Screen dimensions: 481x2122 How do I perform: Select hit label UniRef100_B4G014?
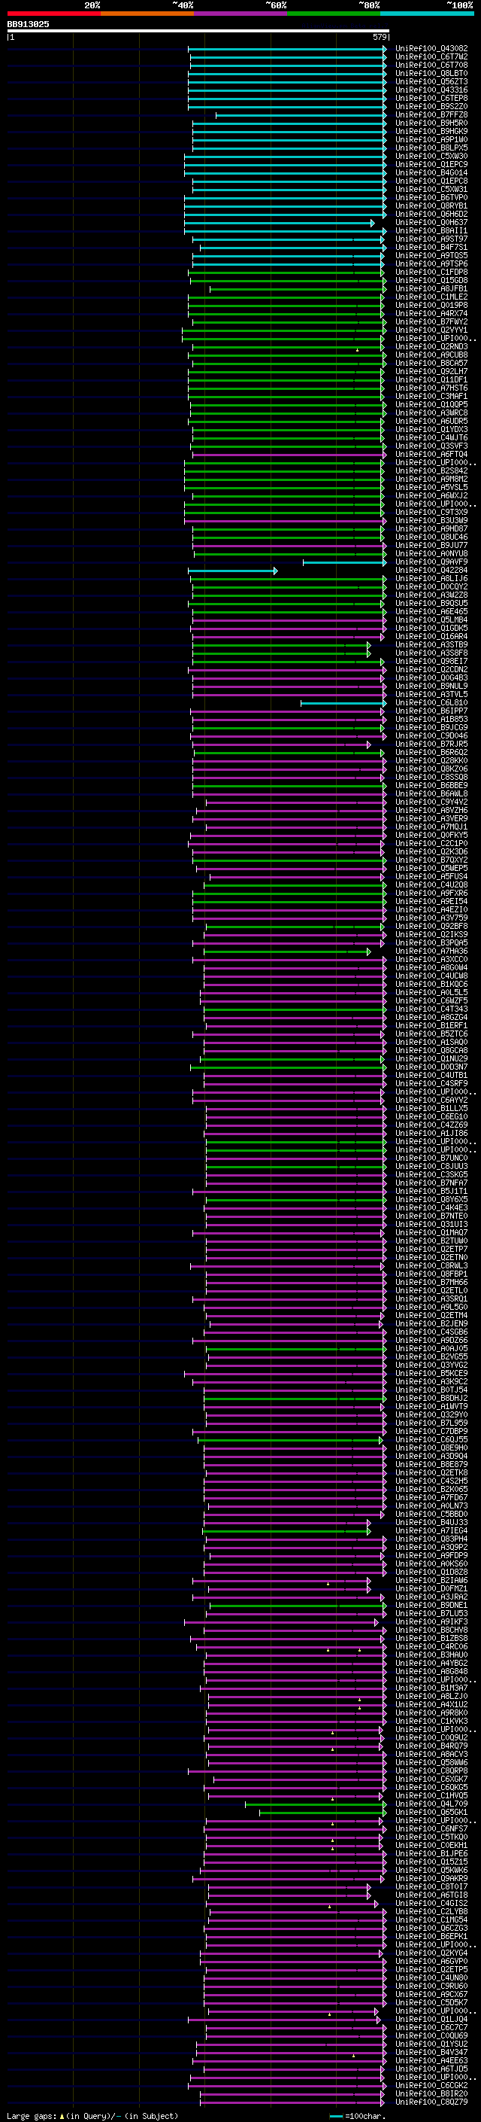point(431,172)
